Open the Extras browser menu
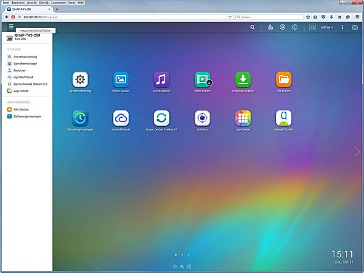The image size is (364, 273). click(x=72, y=2)
